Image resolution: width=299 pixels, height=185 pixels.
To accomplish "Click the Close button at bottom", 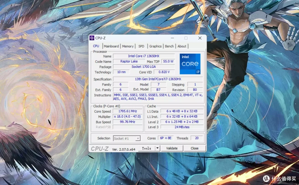I will (195, 148).
